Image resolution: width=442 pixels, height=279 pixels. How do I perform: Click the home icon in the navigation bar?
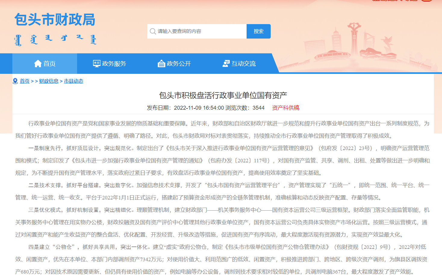tap(38, 64)
